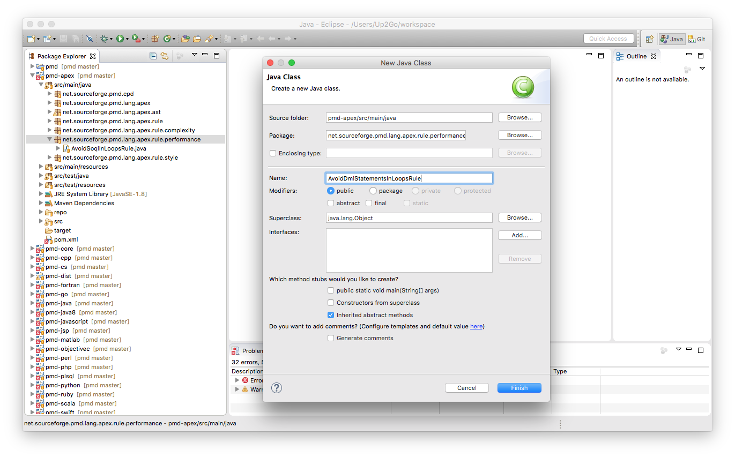Image resolution: width=735 pixels, height=458 pixels.
Task: Open the Run dropdown arrow
Action: pos(128,39)
